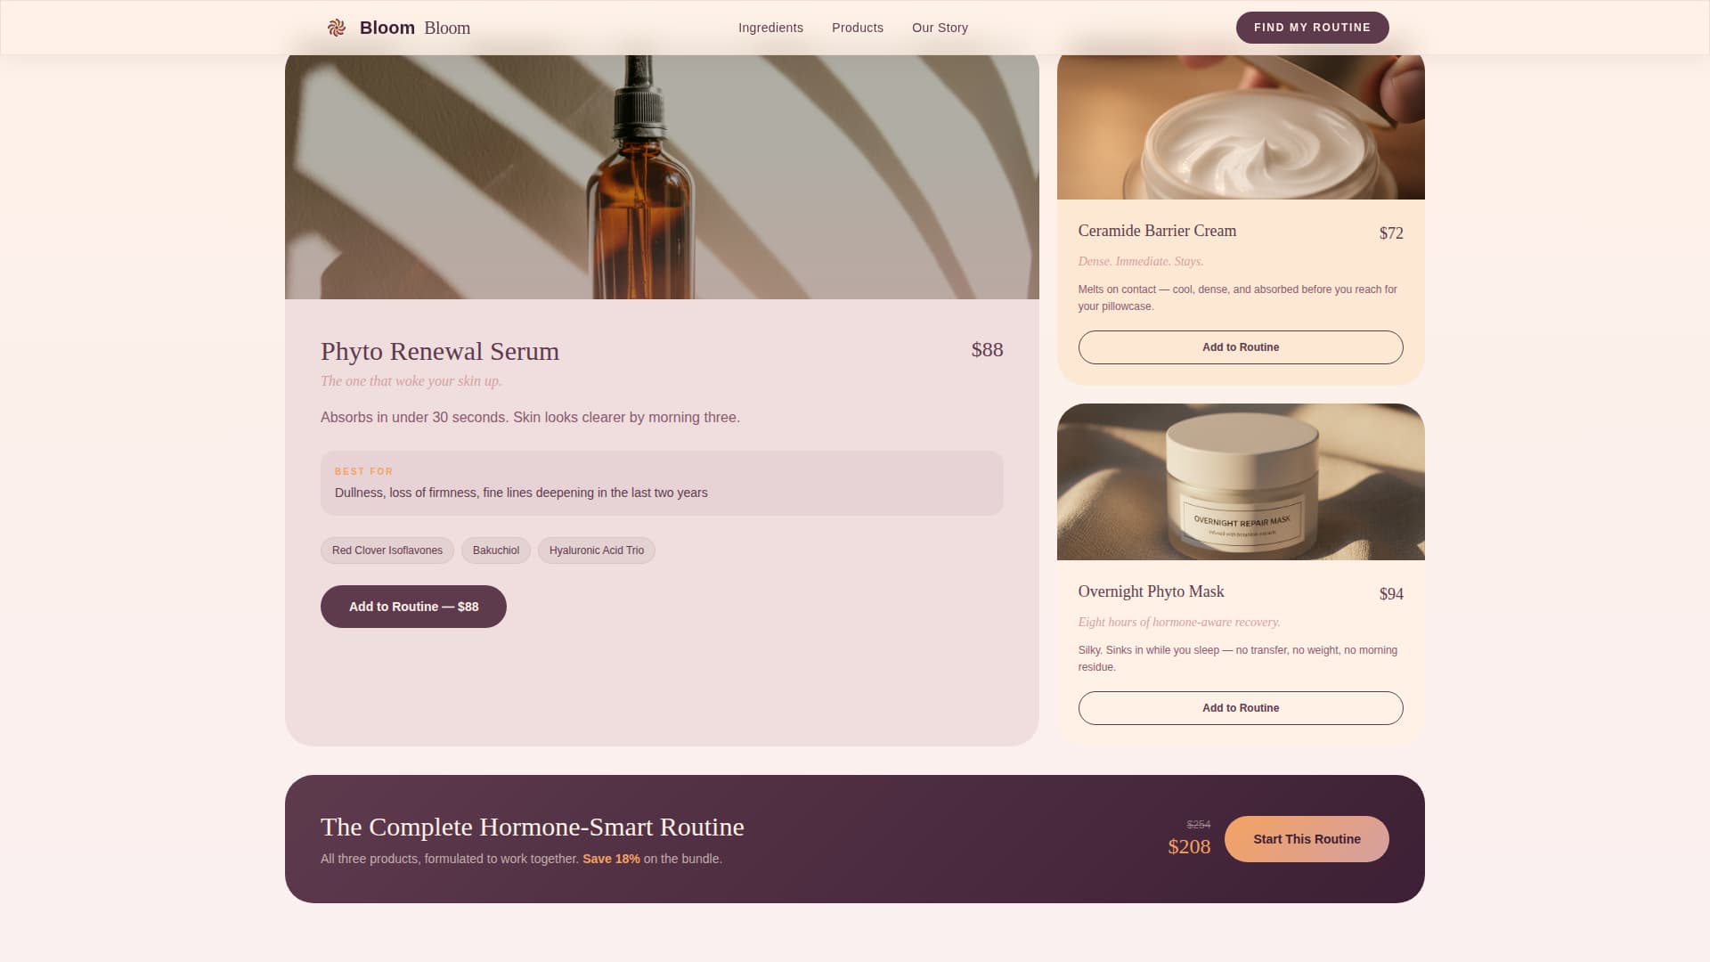Click the $208 discounted bundle price
This screenshot has width=1710, height=962.
tap(1189, 846)
